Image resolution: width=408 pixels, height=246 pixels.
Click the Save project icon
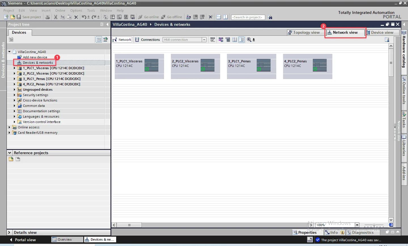point(19,17)
